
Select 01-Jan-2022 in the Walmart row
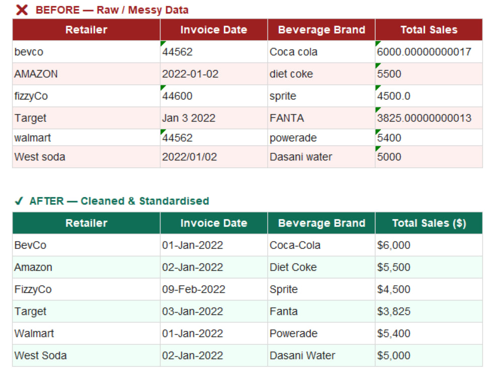click(214, 334)
